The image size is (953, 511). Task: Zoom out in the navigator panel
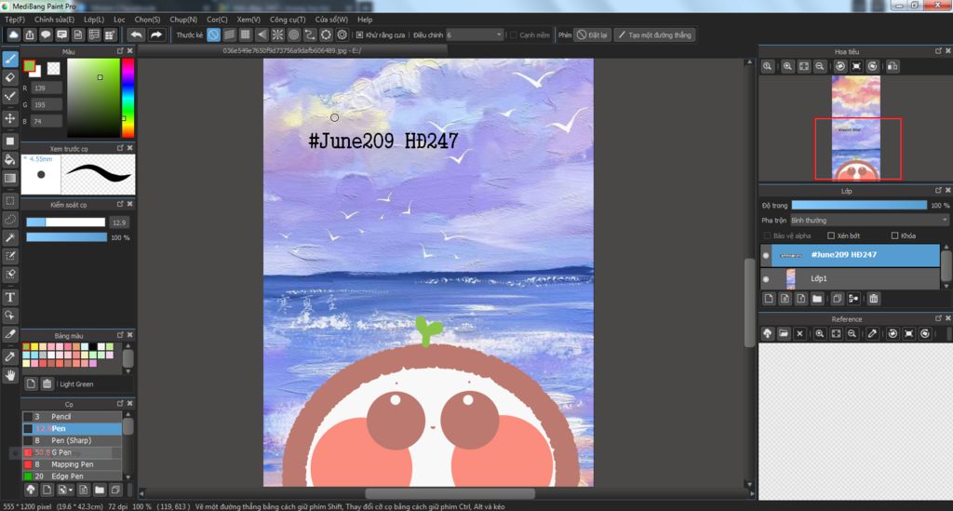click(x=820, y=66)
